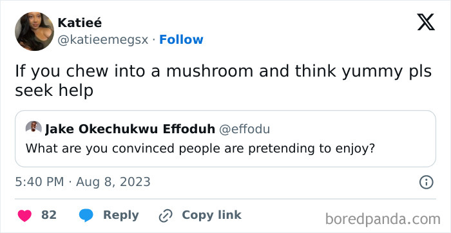The width and height of the screenshot is (451, 233).
Task: Click the "seek help" line of the tweet
Action: tap(54, 90)
